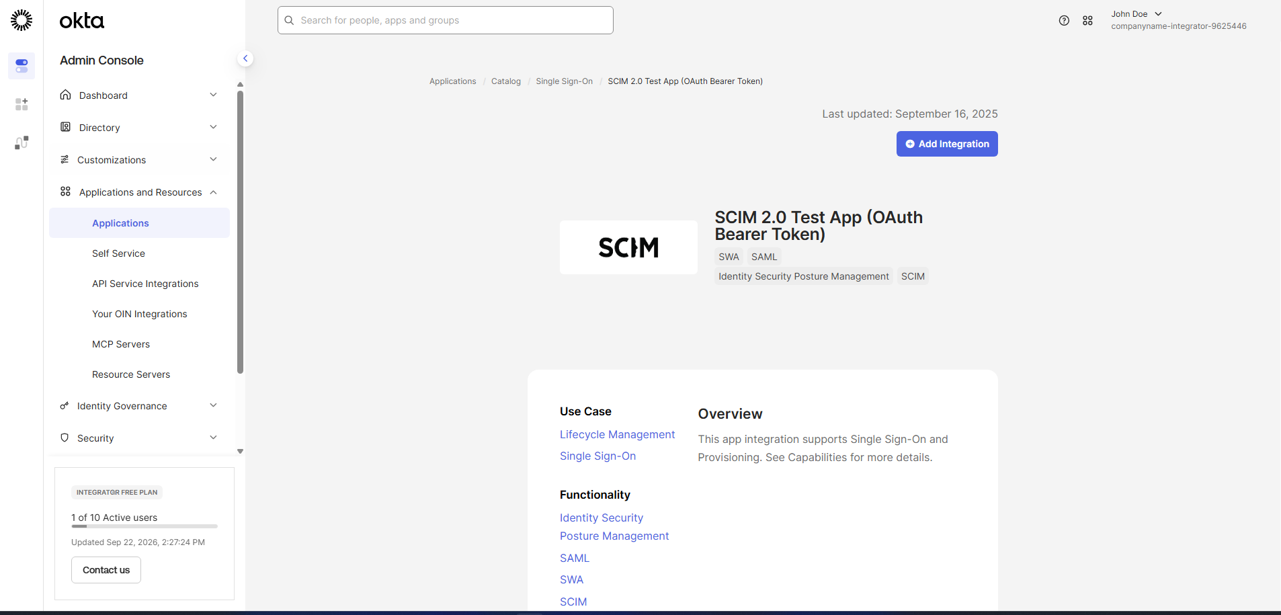
Task: Open the Admin Console toggle icon in rail
Action: [22, 66]
